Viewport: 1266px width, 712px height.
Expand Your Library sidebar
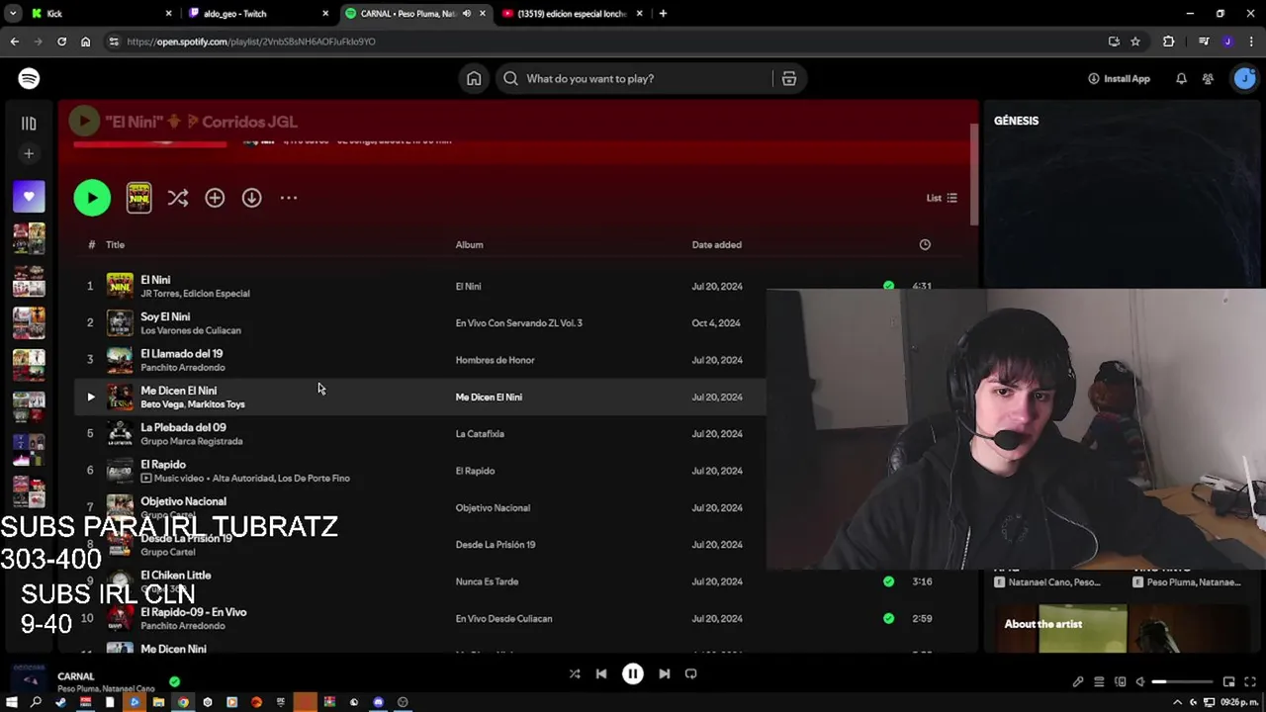tap(29, 124)
